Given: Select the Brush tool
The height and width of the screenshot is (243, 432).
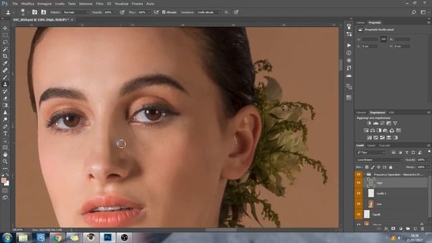Looking at the screenshot, I should pyautogui.click(x=5, y=78).
